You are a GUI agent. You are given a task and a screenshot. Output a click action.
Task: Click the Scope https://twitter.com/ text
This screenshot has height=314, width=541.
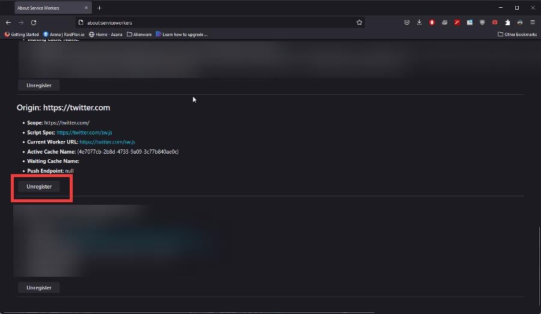(58, 122)
